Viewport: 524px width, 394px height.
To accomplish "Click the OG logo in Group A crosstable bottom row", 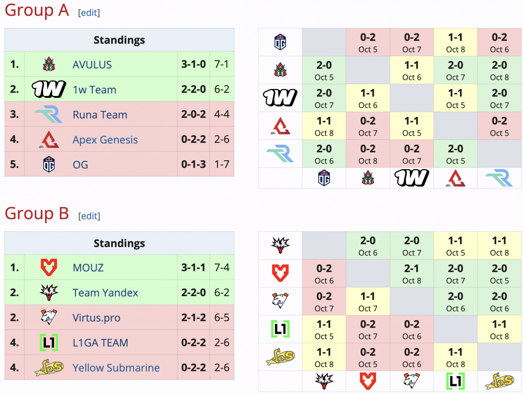I will (x=324, y=178).
